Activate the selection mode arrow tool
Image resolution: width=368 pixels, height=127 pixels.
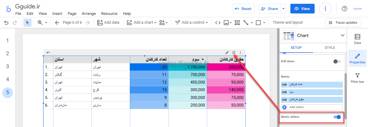coord(27,23)
